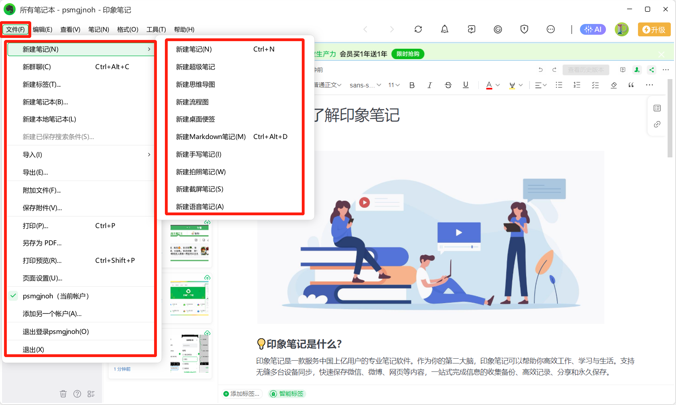Click the yellow highlight color swatch

point(512,85)
